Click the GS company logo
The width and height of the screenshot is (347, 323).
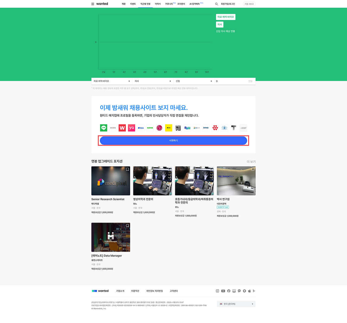[x=197, y=128]
